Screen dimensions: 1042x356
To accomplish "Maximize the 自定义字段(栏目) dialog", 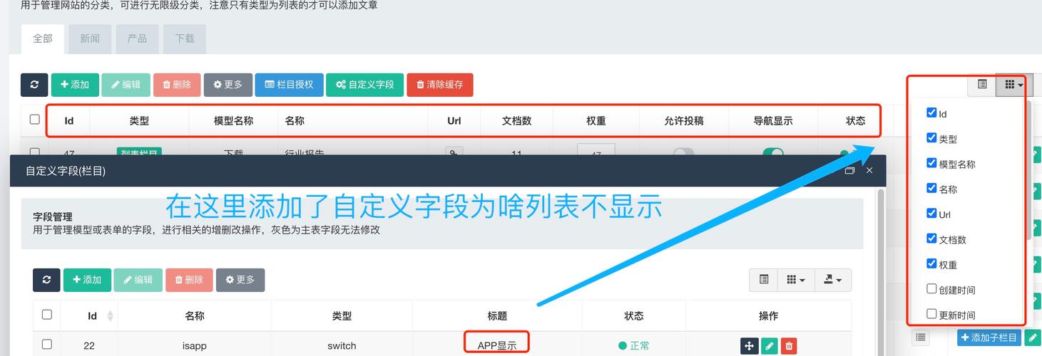I will pos(849,171).
